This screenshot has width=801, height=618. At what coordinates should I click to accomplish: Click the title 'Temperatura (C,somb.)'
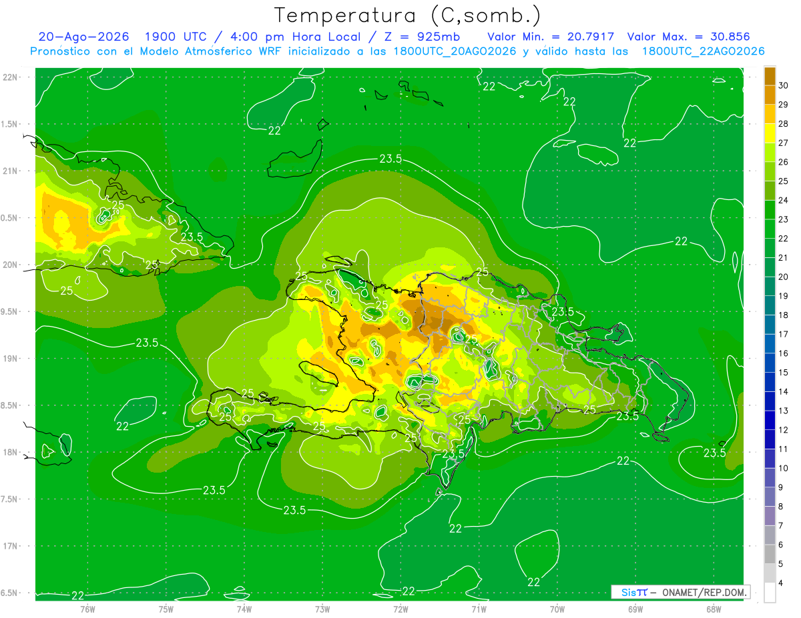pos(407,15)
